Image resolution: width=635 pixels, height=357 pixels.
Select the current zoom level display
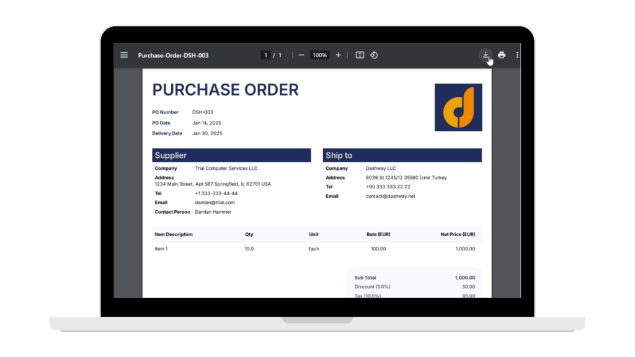click(x=319, y=55)
